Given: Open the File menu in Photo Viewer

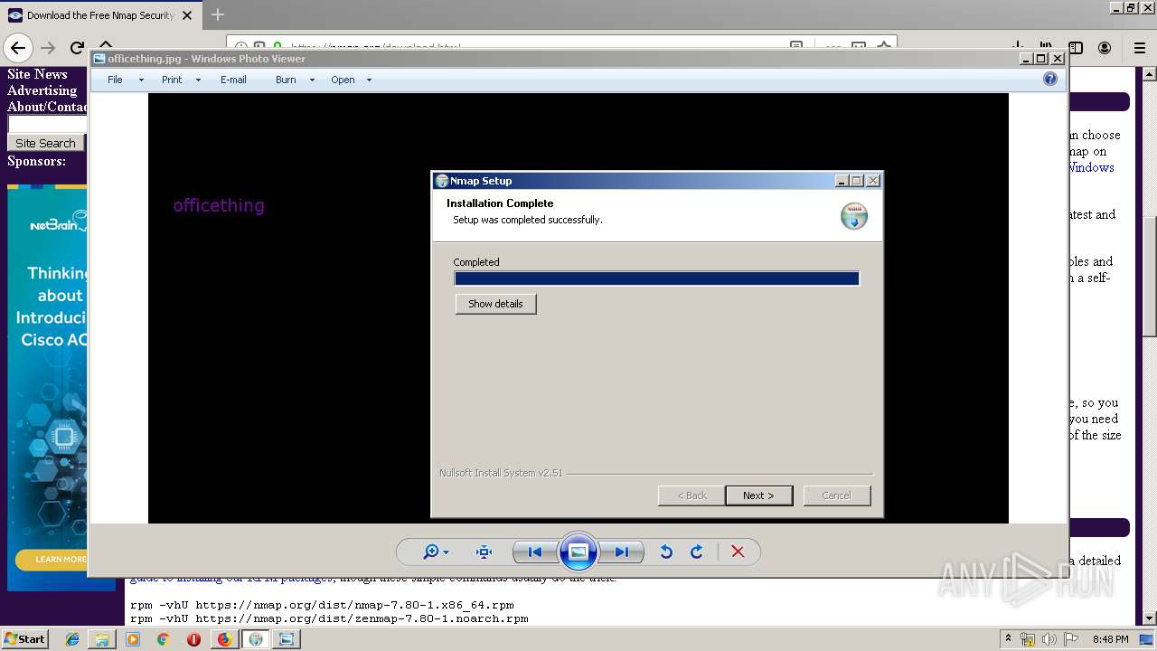Looking at the screenshot, I should 115,80.
